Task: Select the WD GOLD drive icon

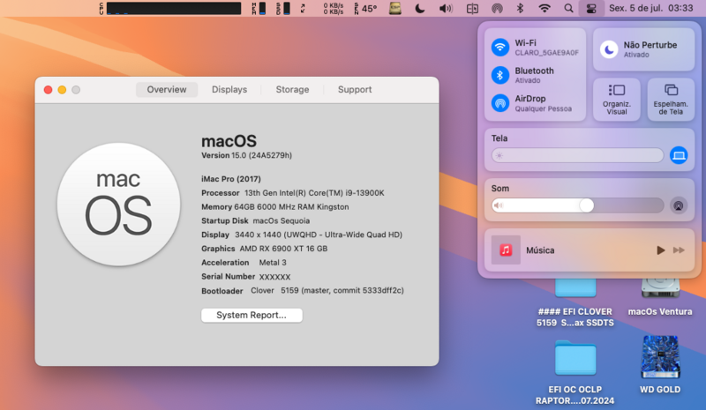Action: 659,355
